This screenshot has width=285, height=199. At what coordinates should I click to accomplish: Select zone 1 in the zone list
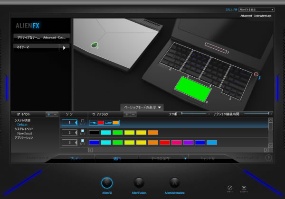(x=68, y=123)
